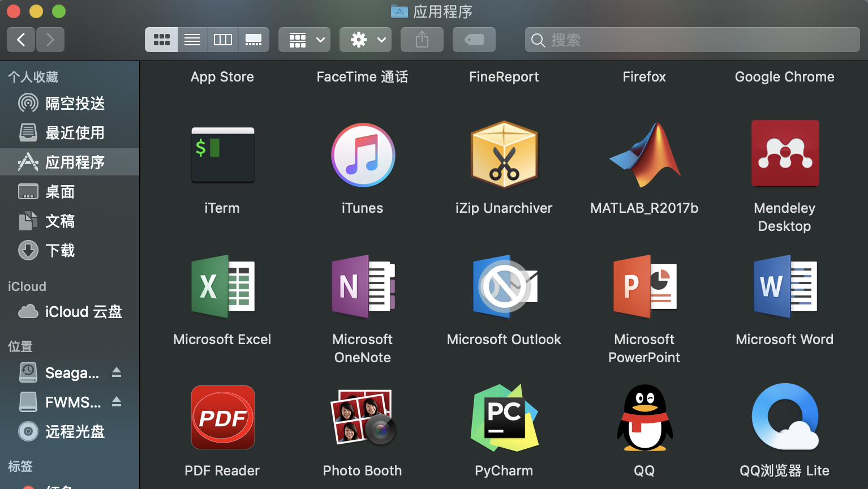Click the 应用程序 folder icon in title bar
868x489 pixels.
click(x=399, y=11)
